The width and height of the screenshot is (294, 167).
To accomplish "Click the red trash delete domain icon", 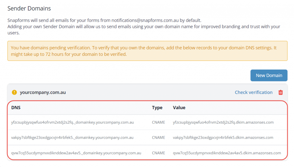I will point(281,92).
